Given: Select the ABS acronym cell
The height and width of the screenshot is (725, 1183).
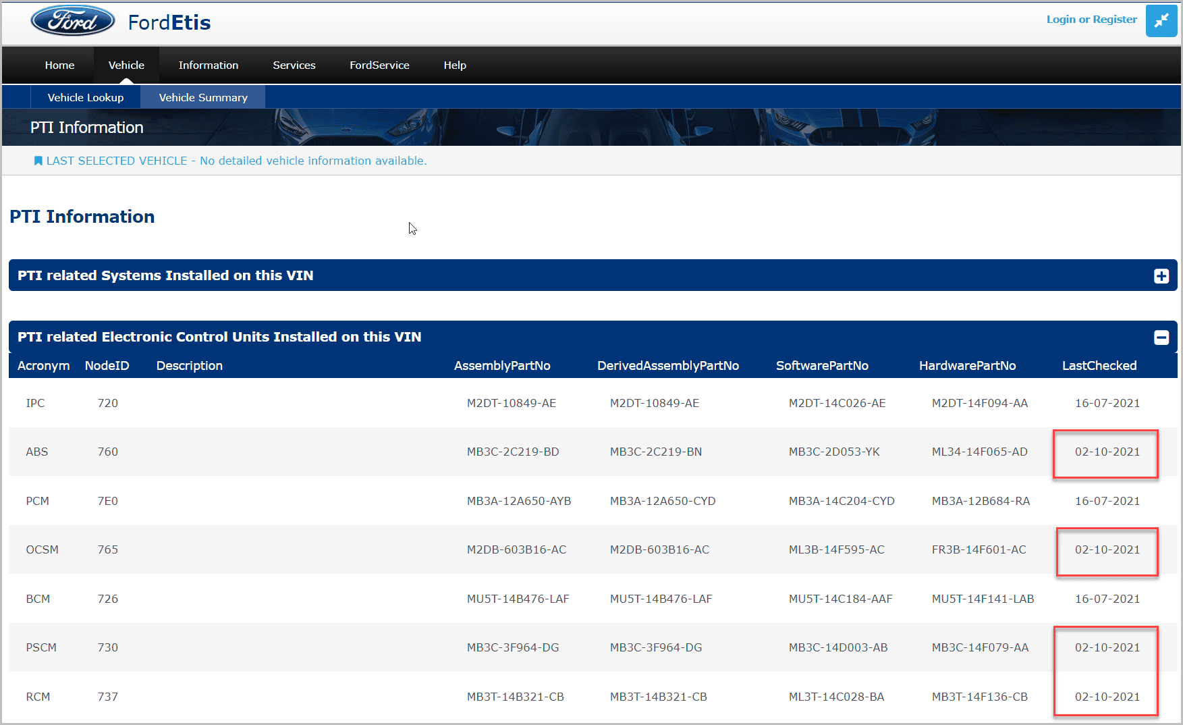Looking at the screenshot, I should [x=37, y=452].
